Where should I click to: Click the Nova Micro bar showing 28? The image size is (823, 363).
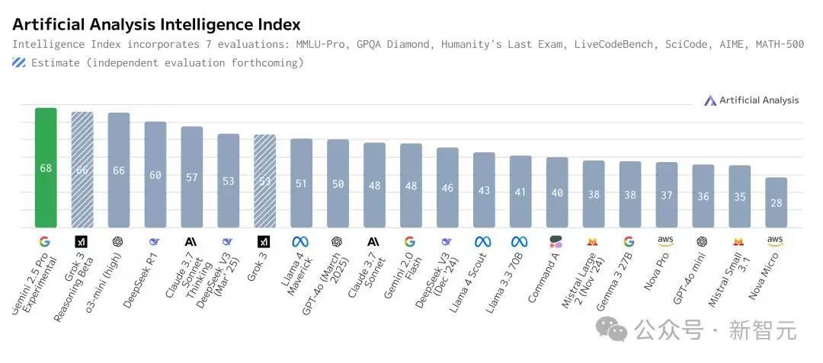pyautogui.click(x=777, y=202)
